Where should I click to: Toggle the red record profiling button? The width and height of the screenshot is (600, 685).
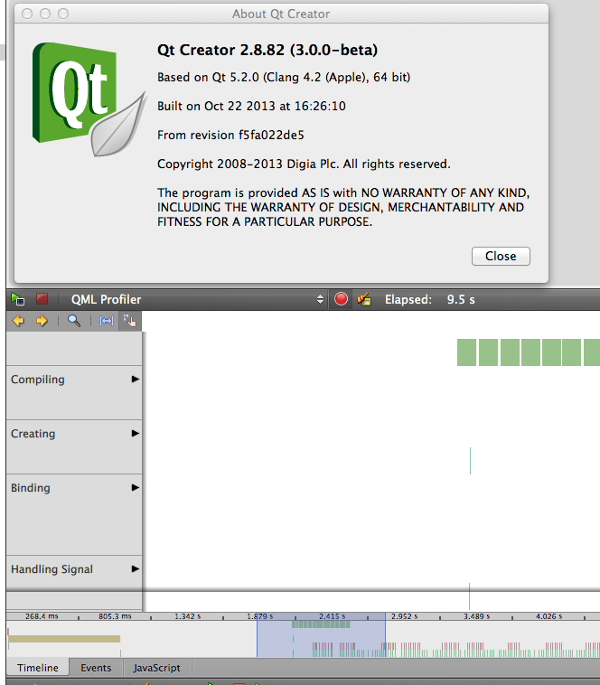coord(341,299)
